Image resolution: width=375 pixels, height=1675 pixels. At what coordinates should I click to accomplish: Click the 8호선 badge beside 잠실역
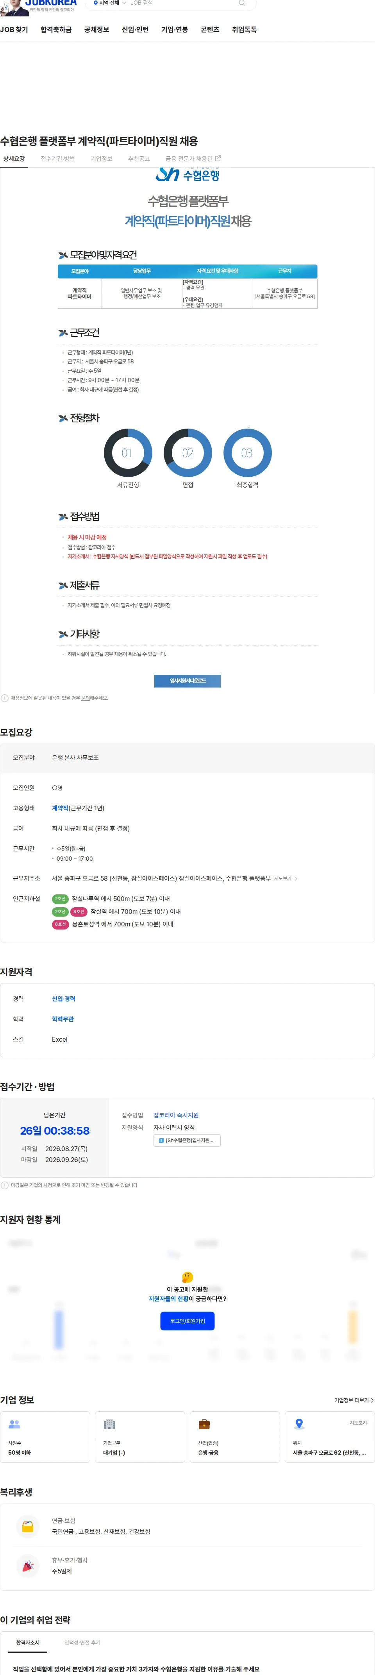[79, 912]
